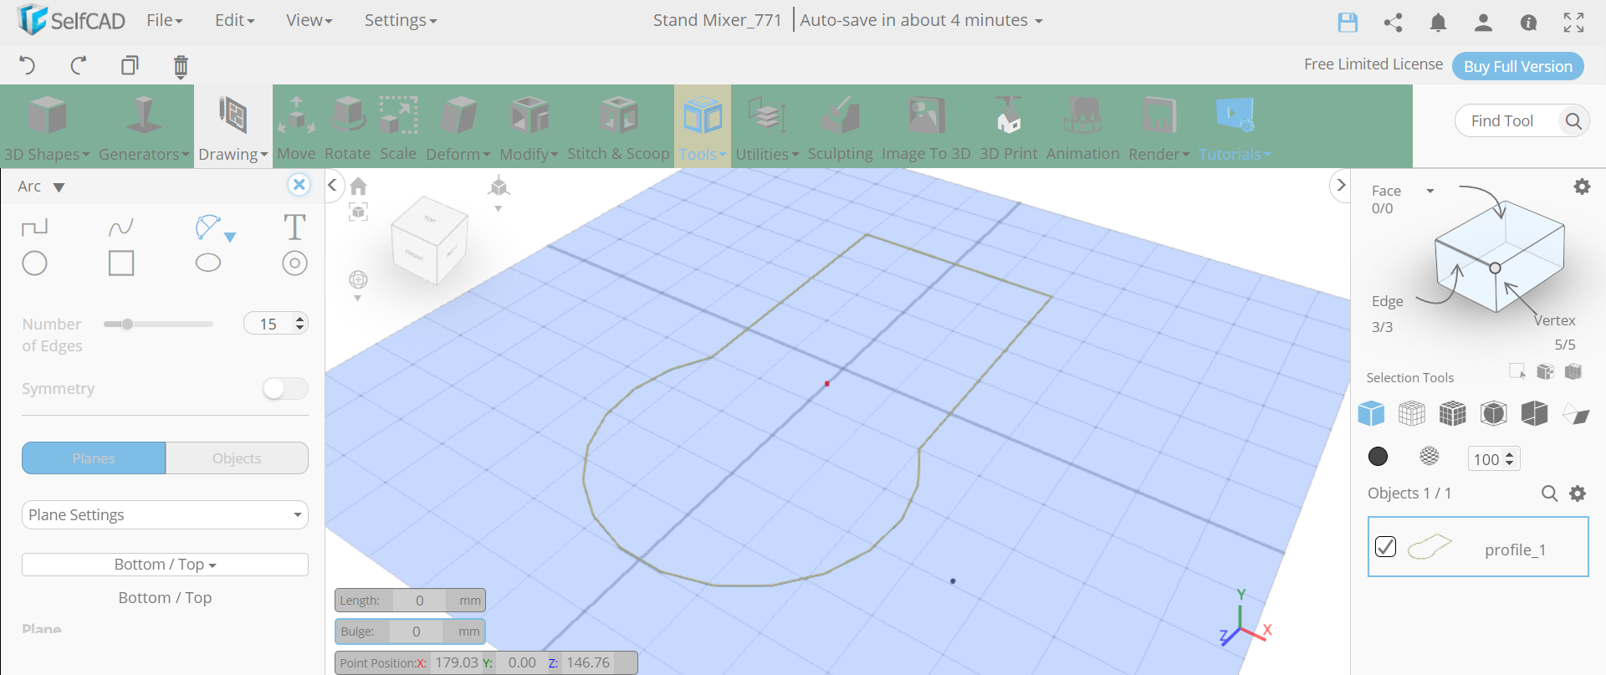Click the Copy object icon
Screen dimensions: 1606x675
[130, 65]
